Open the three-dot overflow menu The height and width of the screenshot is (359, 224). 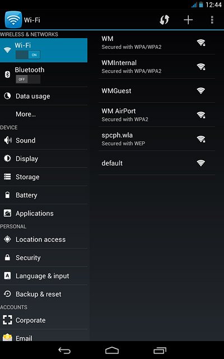tap(212, 20)
